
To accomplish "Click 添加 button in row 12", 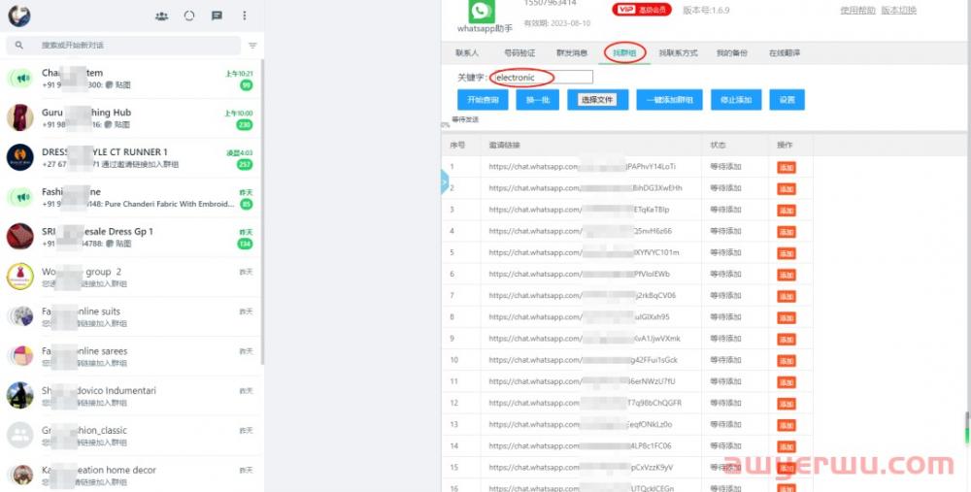I will coord(787,404).
